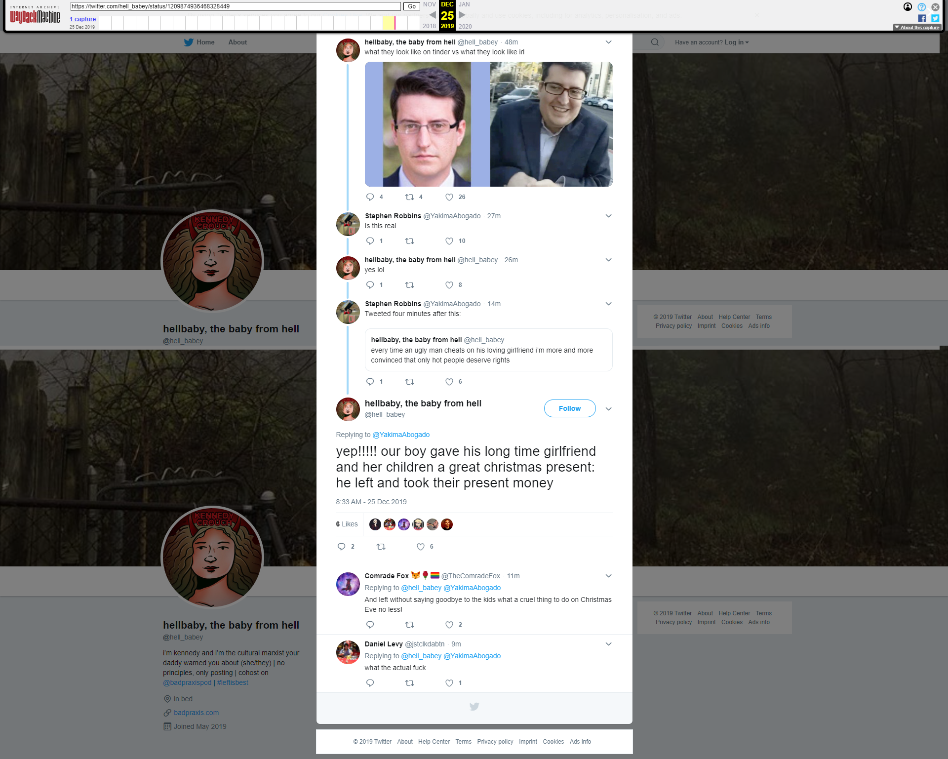Go to next capture arrow
The width and height of the screenshot is (948, 759).
point(462,15)
